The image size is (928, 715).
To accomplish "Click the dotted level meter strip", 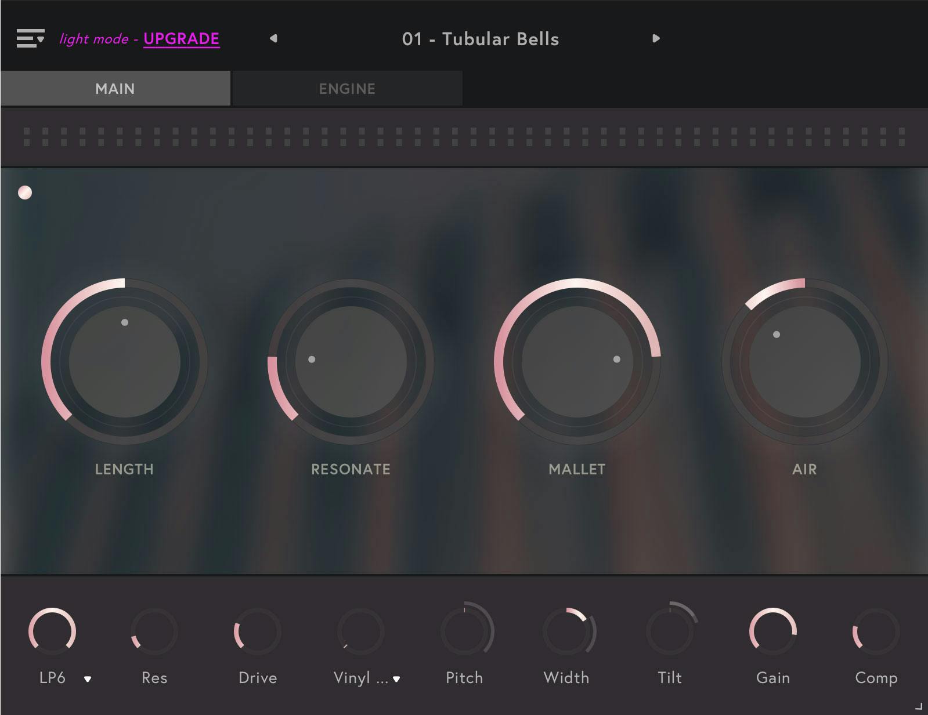I will 464,137.
